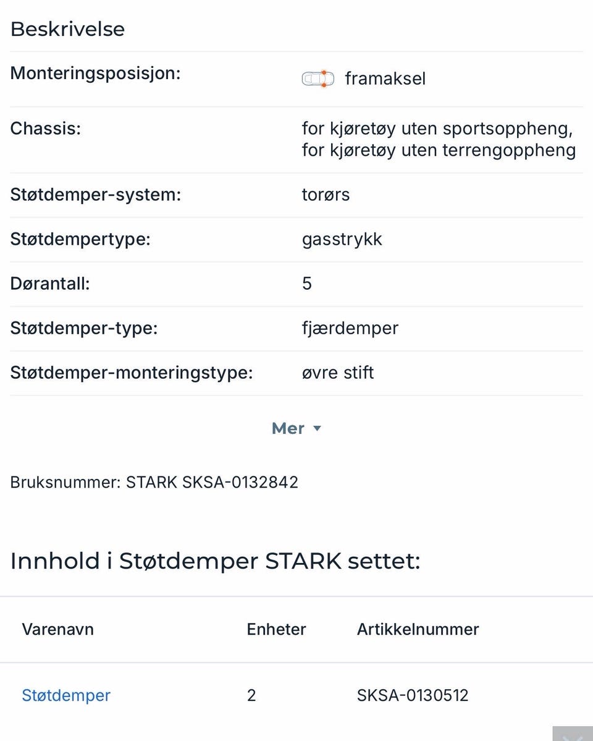Click the Enheter column header
Viewport: 593px width, 741px height.
click(276, 629)
